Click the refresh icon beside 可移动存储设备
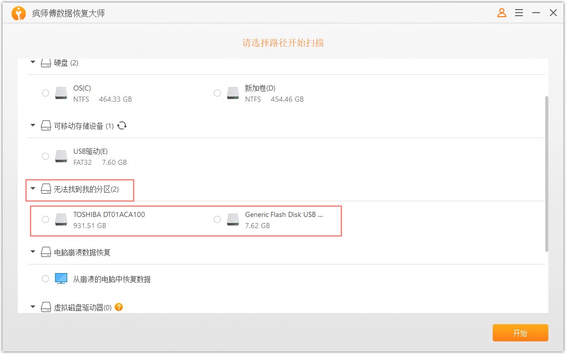Viewport: 566px width, 354px height. (x=122, y=125)
